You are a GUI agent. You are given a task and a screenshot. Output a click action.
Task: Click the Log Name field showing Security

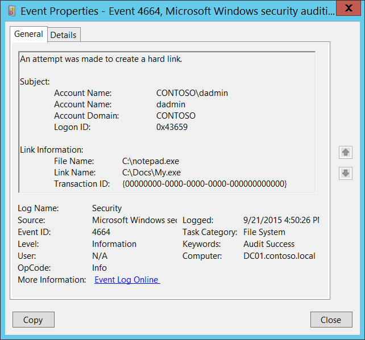[x=107, y=208]
